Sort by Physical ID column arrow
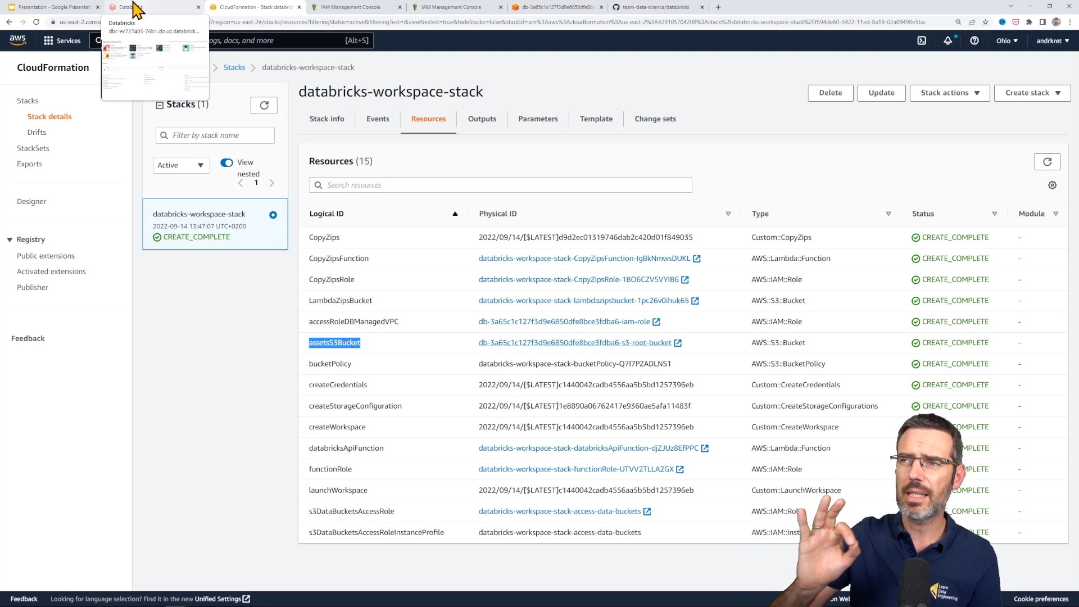Screen dimensions: 1079x607 coord(728,214)
